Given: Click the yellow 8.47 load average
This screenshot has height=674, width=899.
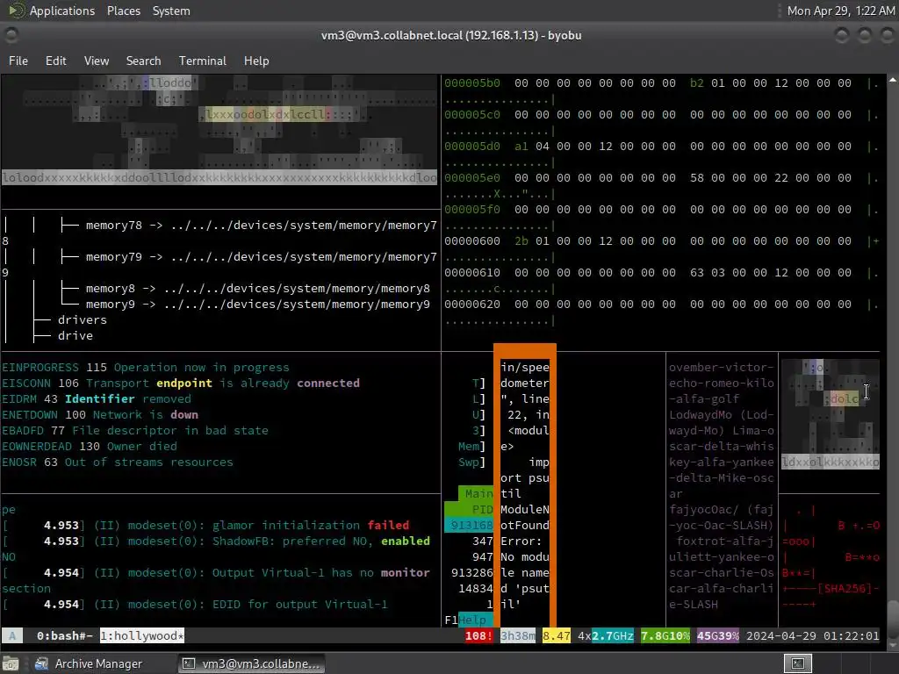Looking at the screenshot, I should tap(556, 635).
